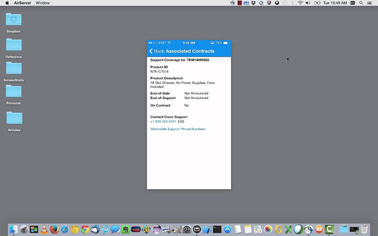
Task: Click the Bluetooth icon in the menu bar
Action: (292, 3)
